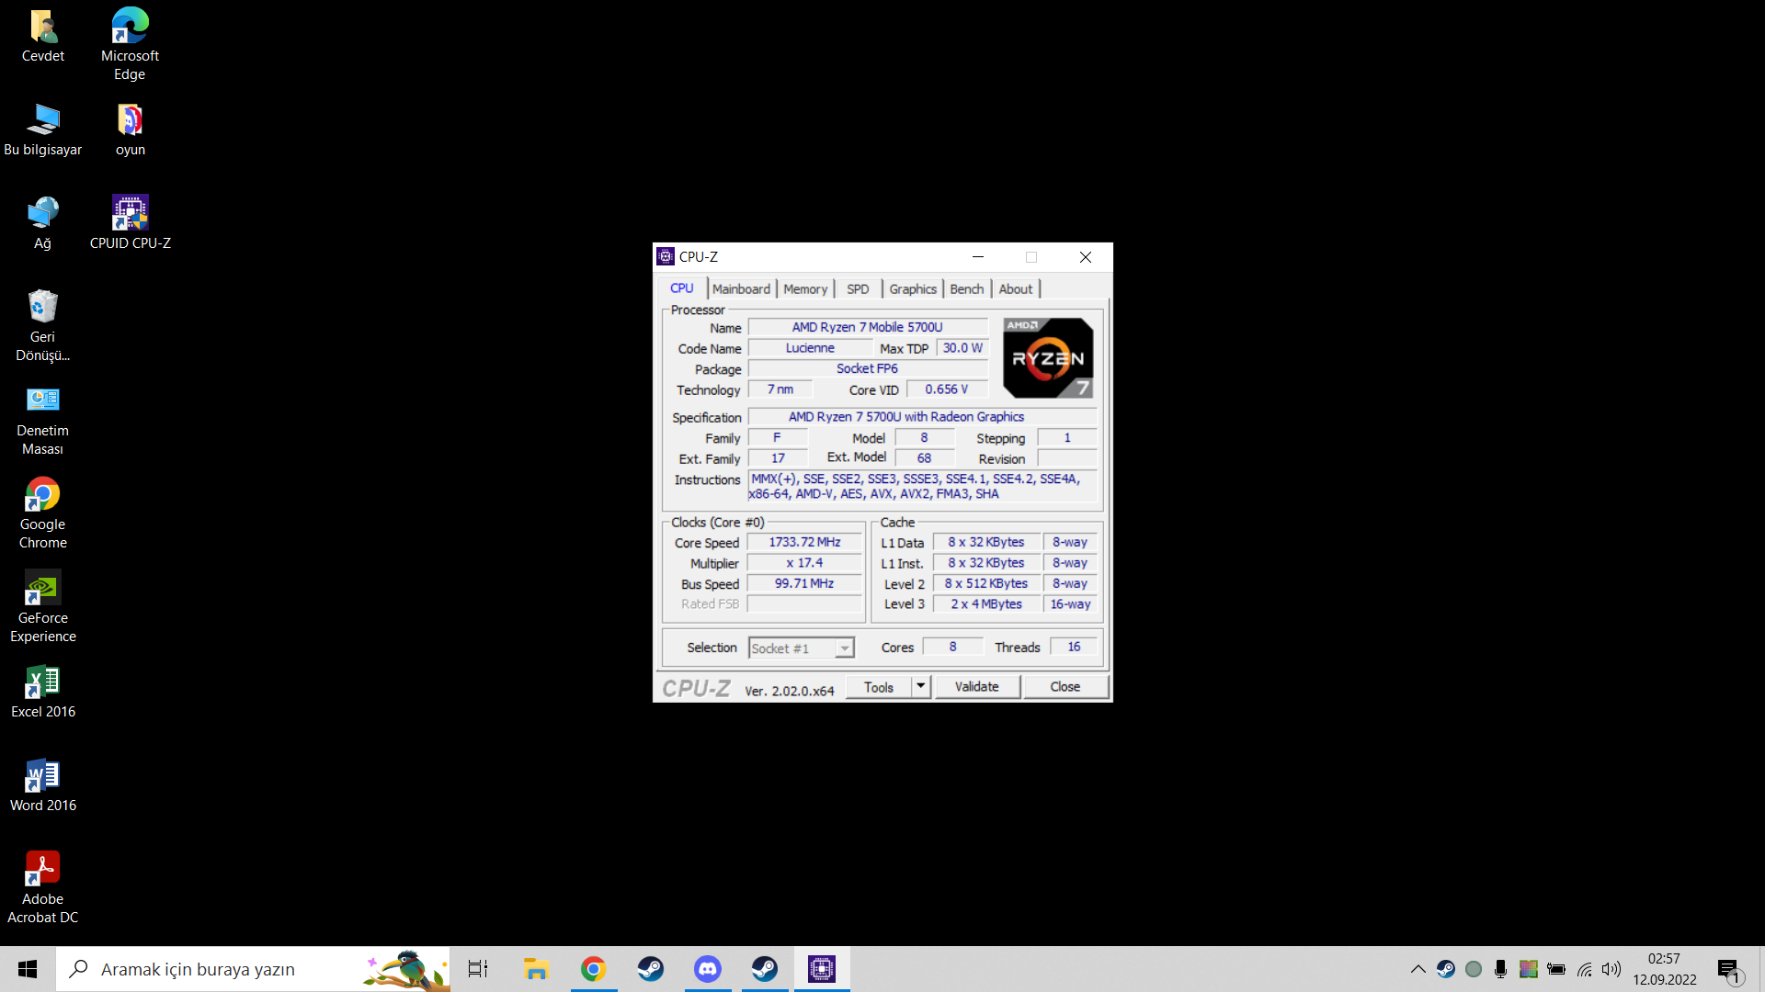The height and width of the screenshot is (992, 1765).
Task: Open Excel 2016 desktop shortcut
Action: click(42, 691)
